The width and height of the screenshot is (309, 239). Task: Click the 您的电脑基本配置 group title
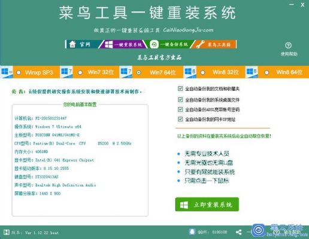[80, 105]
